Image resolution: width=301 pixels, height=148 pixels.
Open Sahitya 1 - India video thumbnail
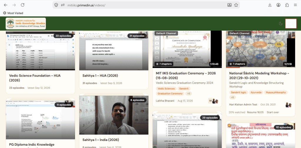click(x=114, y=115)
